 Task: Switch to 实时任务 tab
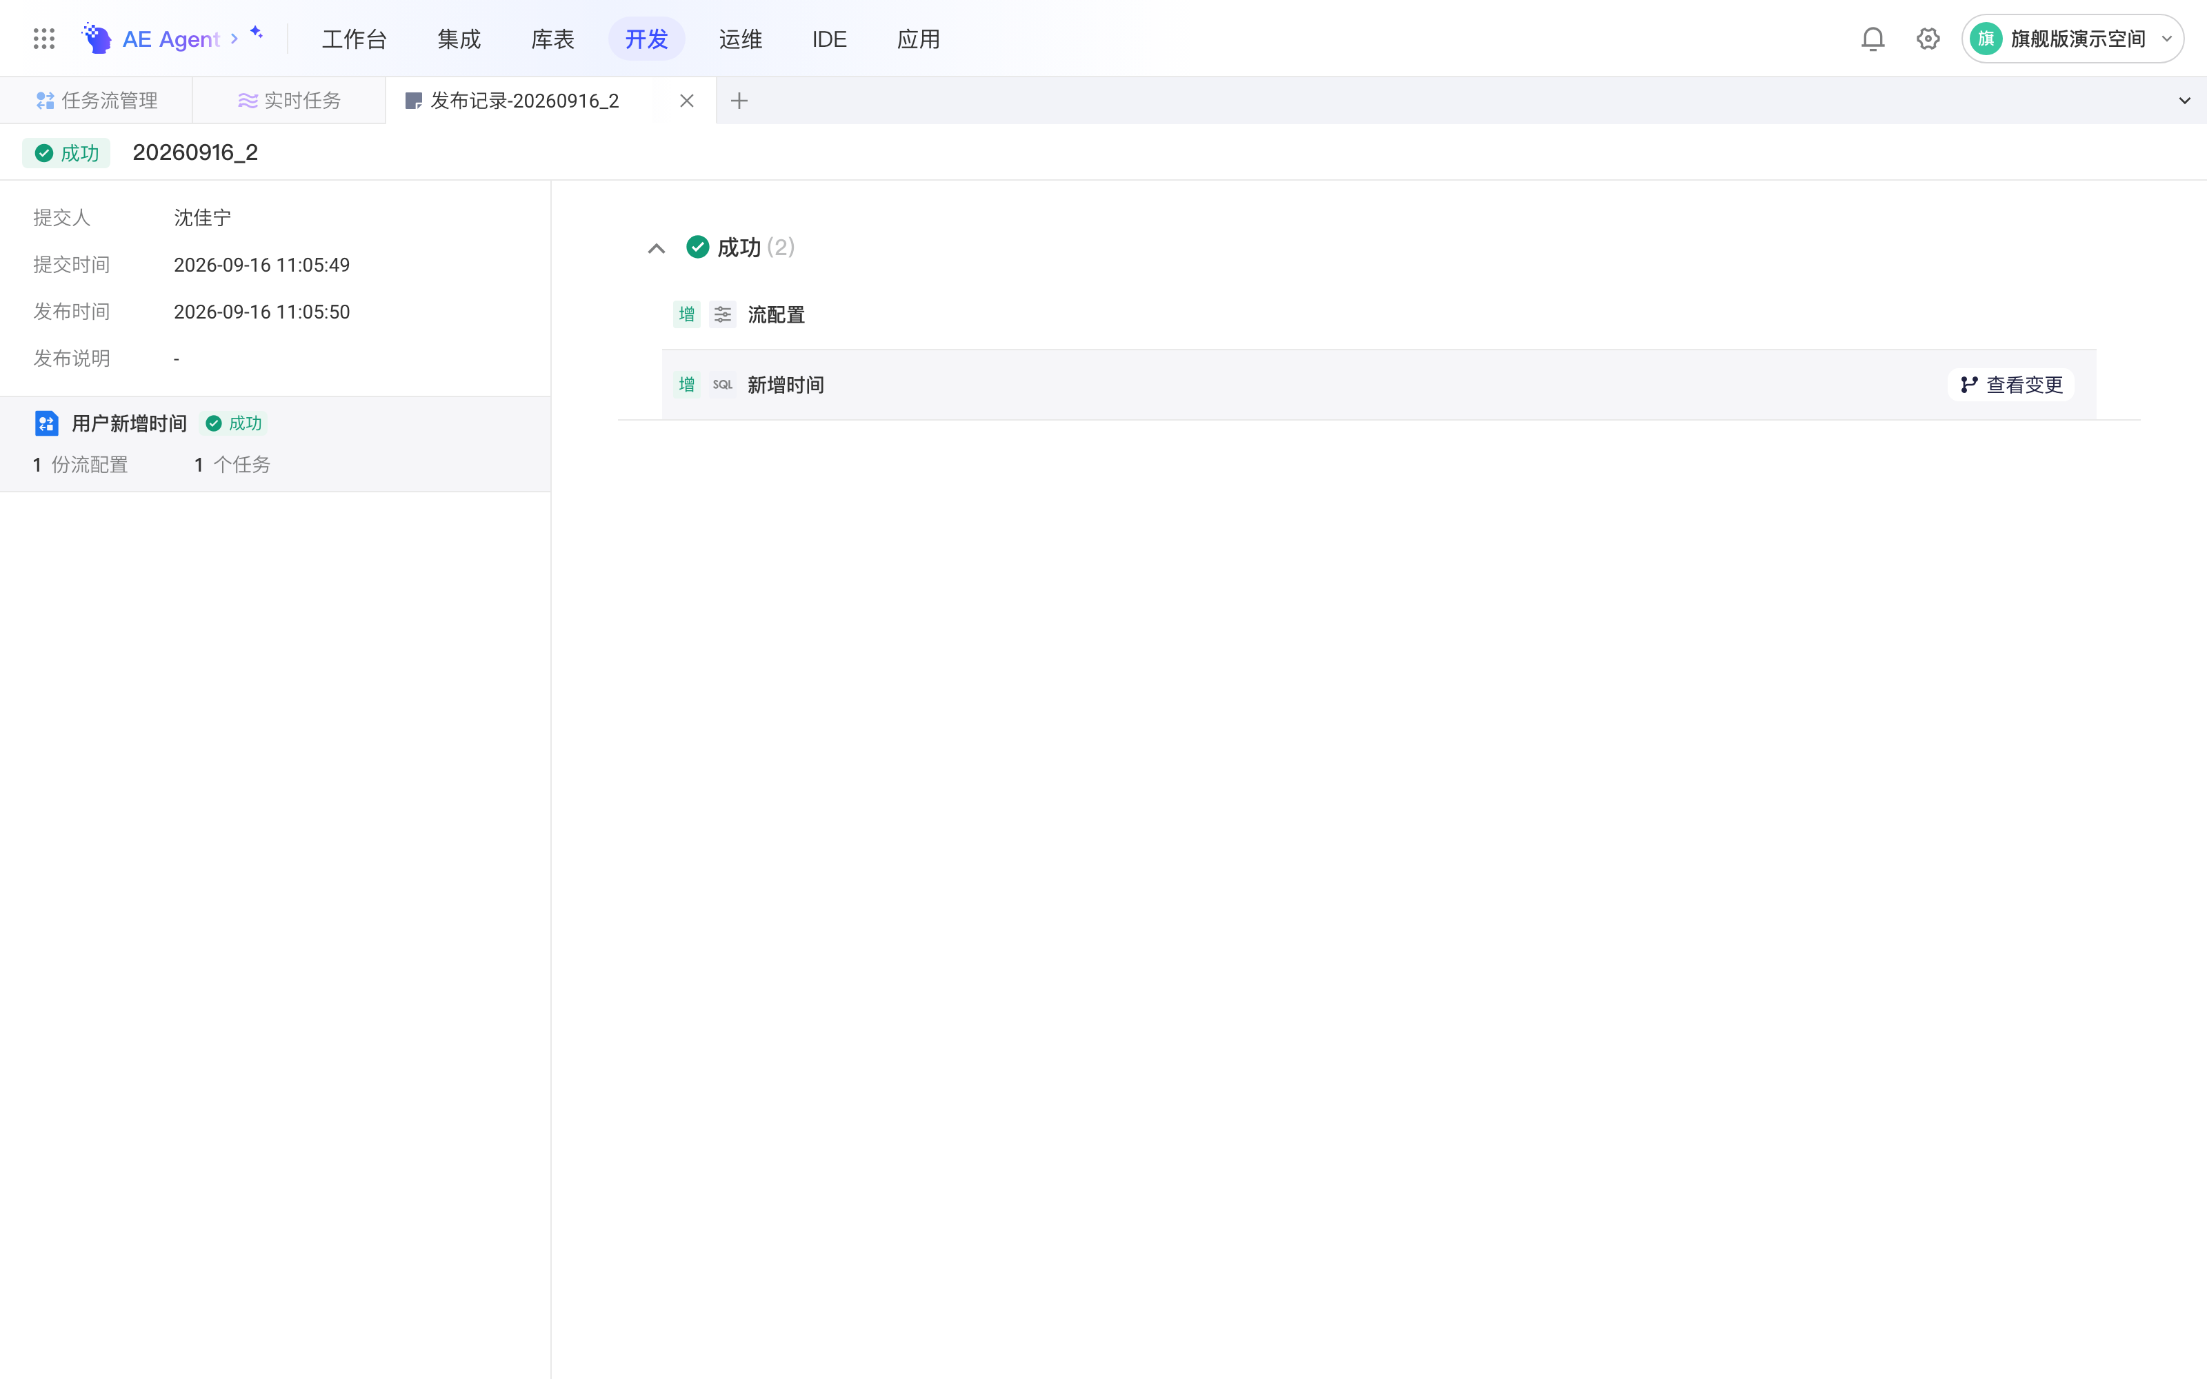289,101
